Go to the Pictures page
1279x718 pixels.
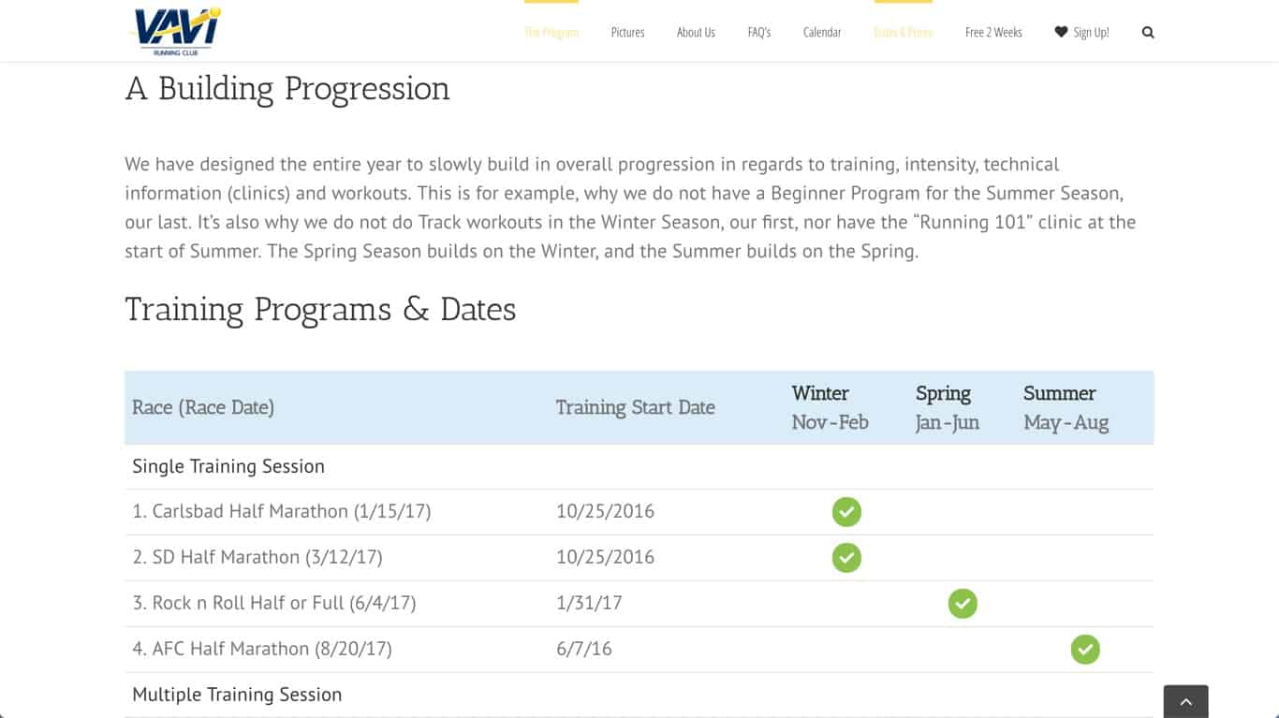pos(627,33)
